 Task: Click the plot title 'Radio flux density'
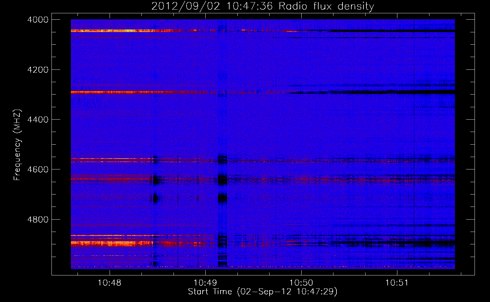click(326, 6)
